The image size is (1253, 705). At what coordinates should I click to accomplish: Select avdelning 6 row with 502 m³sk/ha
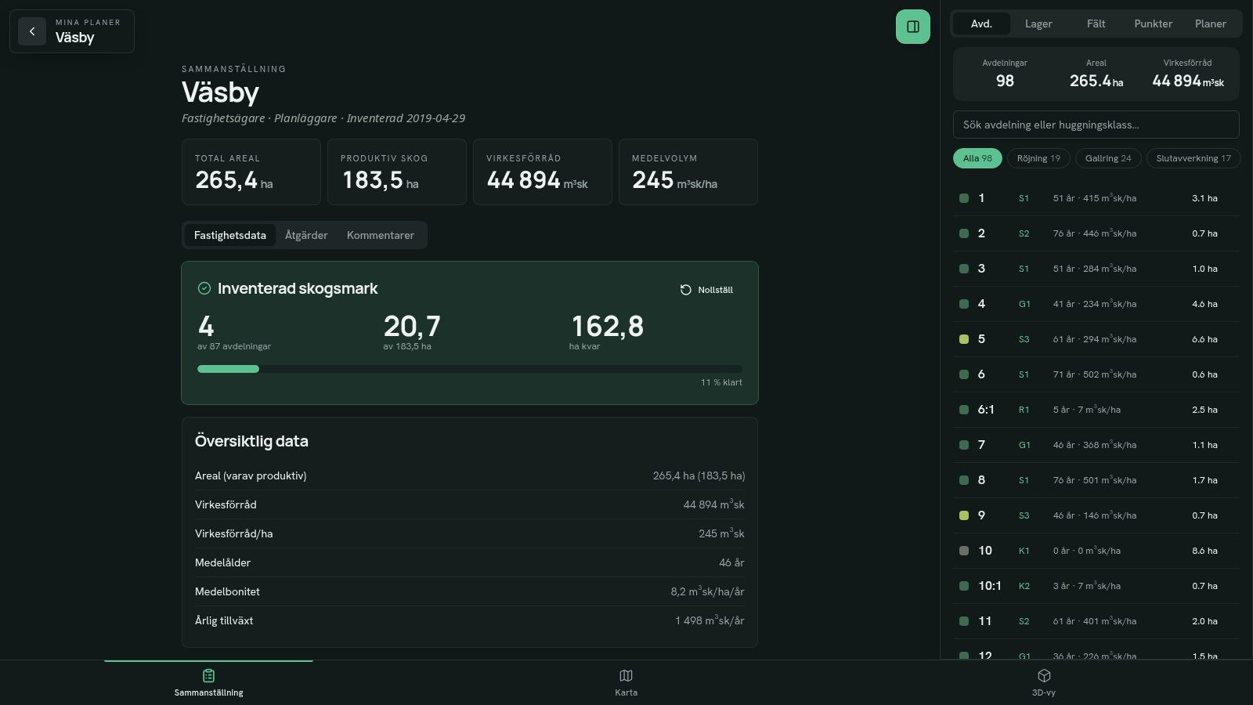1096,374
